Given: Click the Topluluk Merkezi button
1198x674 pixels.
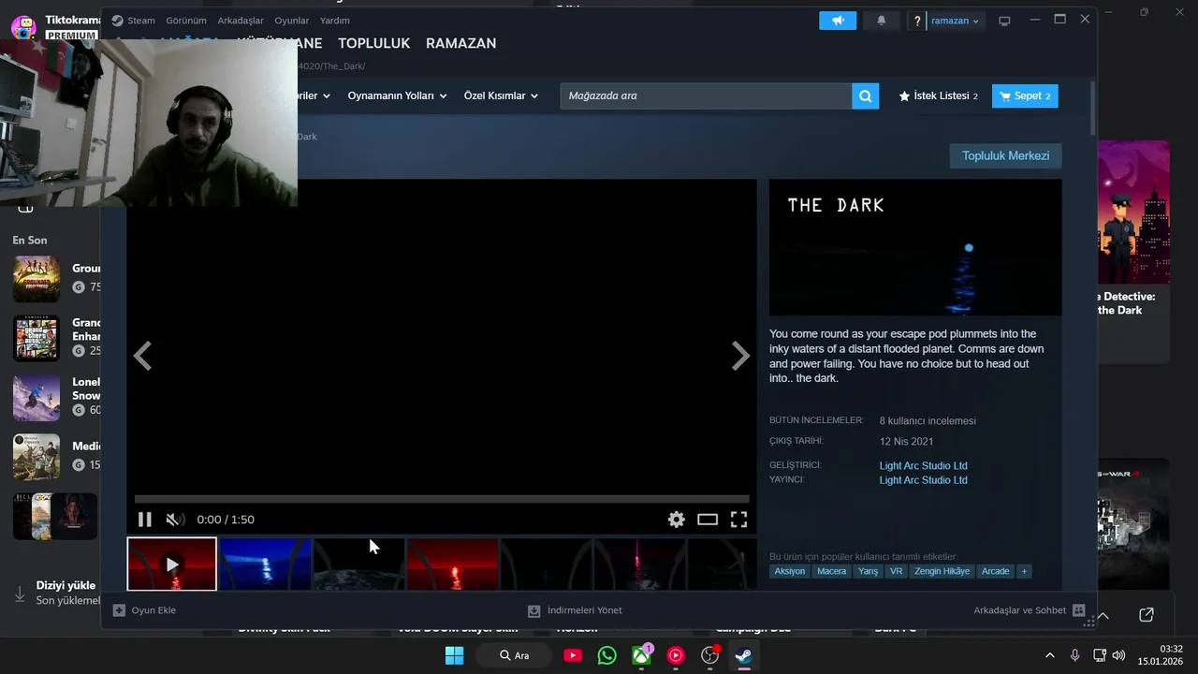Looking at the screenshot, I should pyautogui.click(x=1005, y=155).
